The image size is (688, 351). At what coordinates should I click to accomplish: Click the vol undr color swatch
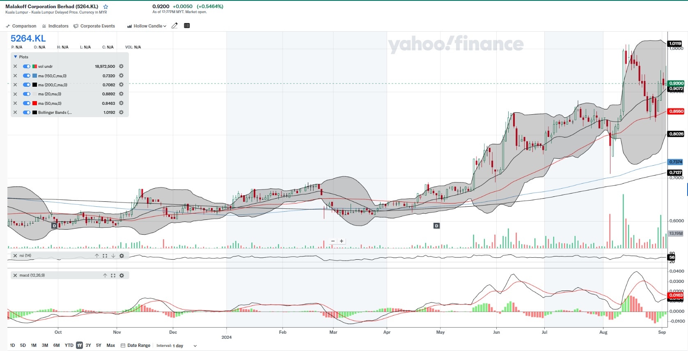35,66
